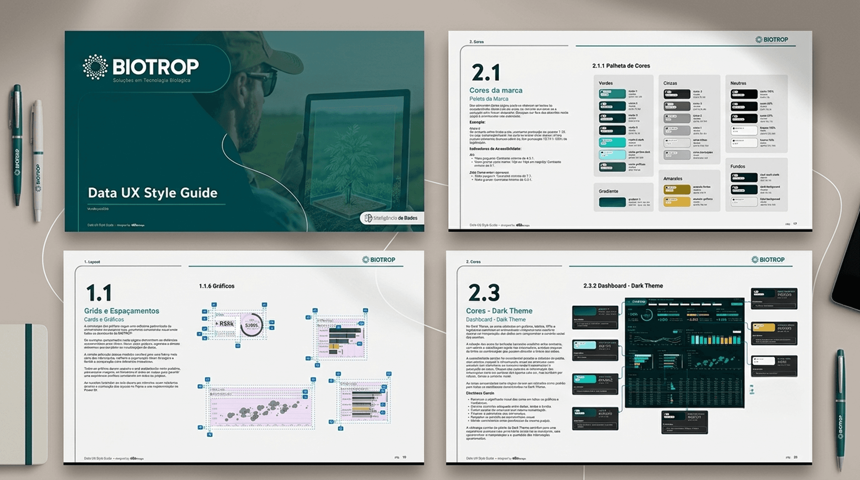Click the "Neutros" group label
Screen dimensions: 860x480
(738, 83)
